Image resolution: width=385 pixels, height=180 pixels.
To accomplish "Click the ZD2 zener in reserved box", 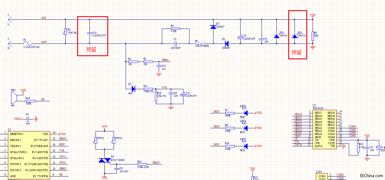I will coord(295,37).
